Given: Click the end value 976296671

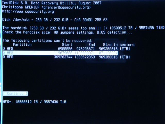Looking at the screenshot, I should (85, 49).
